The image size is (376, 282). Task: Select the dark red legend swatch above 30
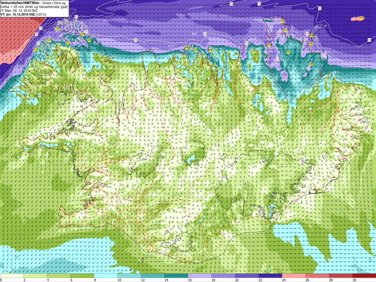364,276
